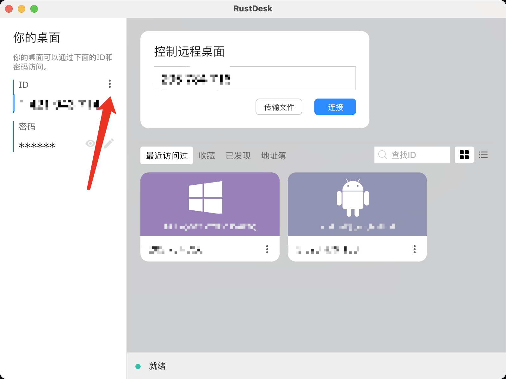The height and width of the screenshot is (379, 506).
Task: Open the 收藏 favorites tab
Action: point(207,155)
